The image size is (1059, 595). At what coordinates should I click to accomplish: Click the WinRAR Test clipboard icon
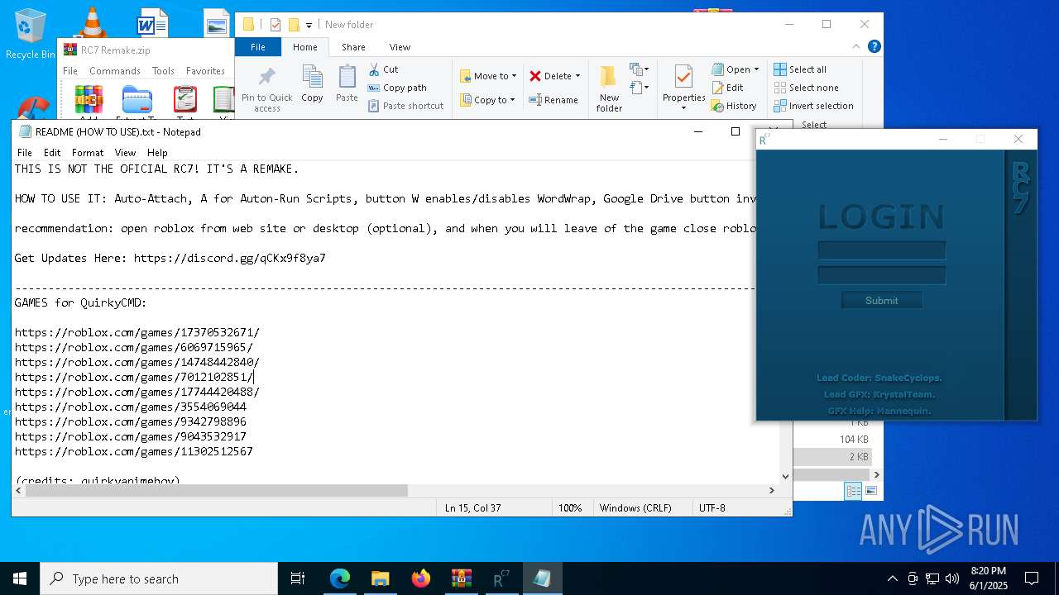pyautogui.click(x=185, y=100)
